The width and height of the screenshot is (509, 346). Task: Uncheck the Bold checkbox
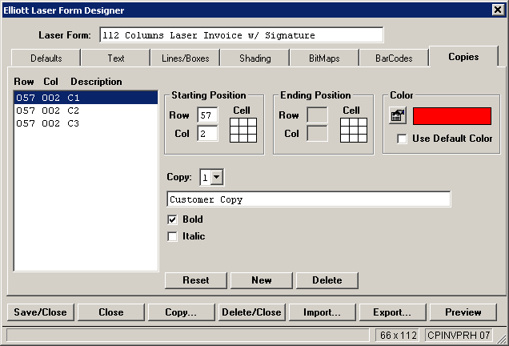pos(172,219)
